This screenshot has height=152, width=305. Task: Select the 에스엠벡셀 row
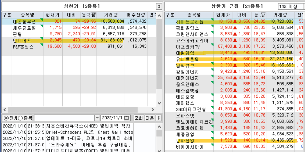click(x=235, y=90)
